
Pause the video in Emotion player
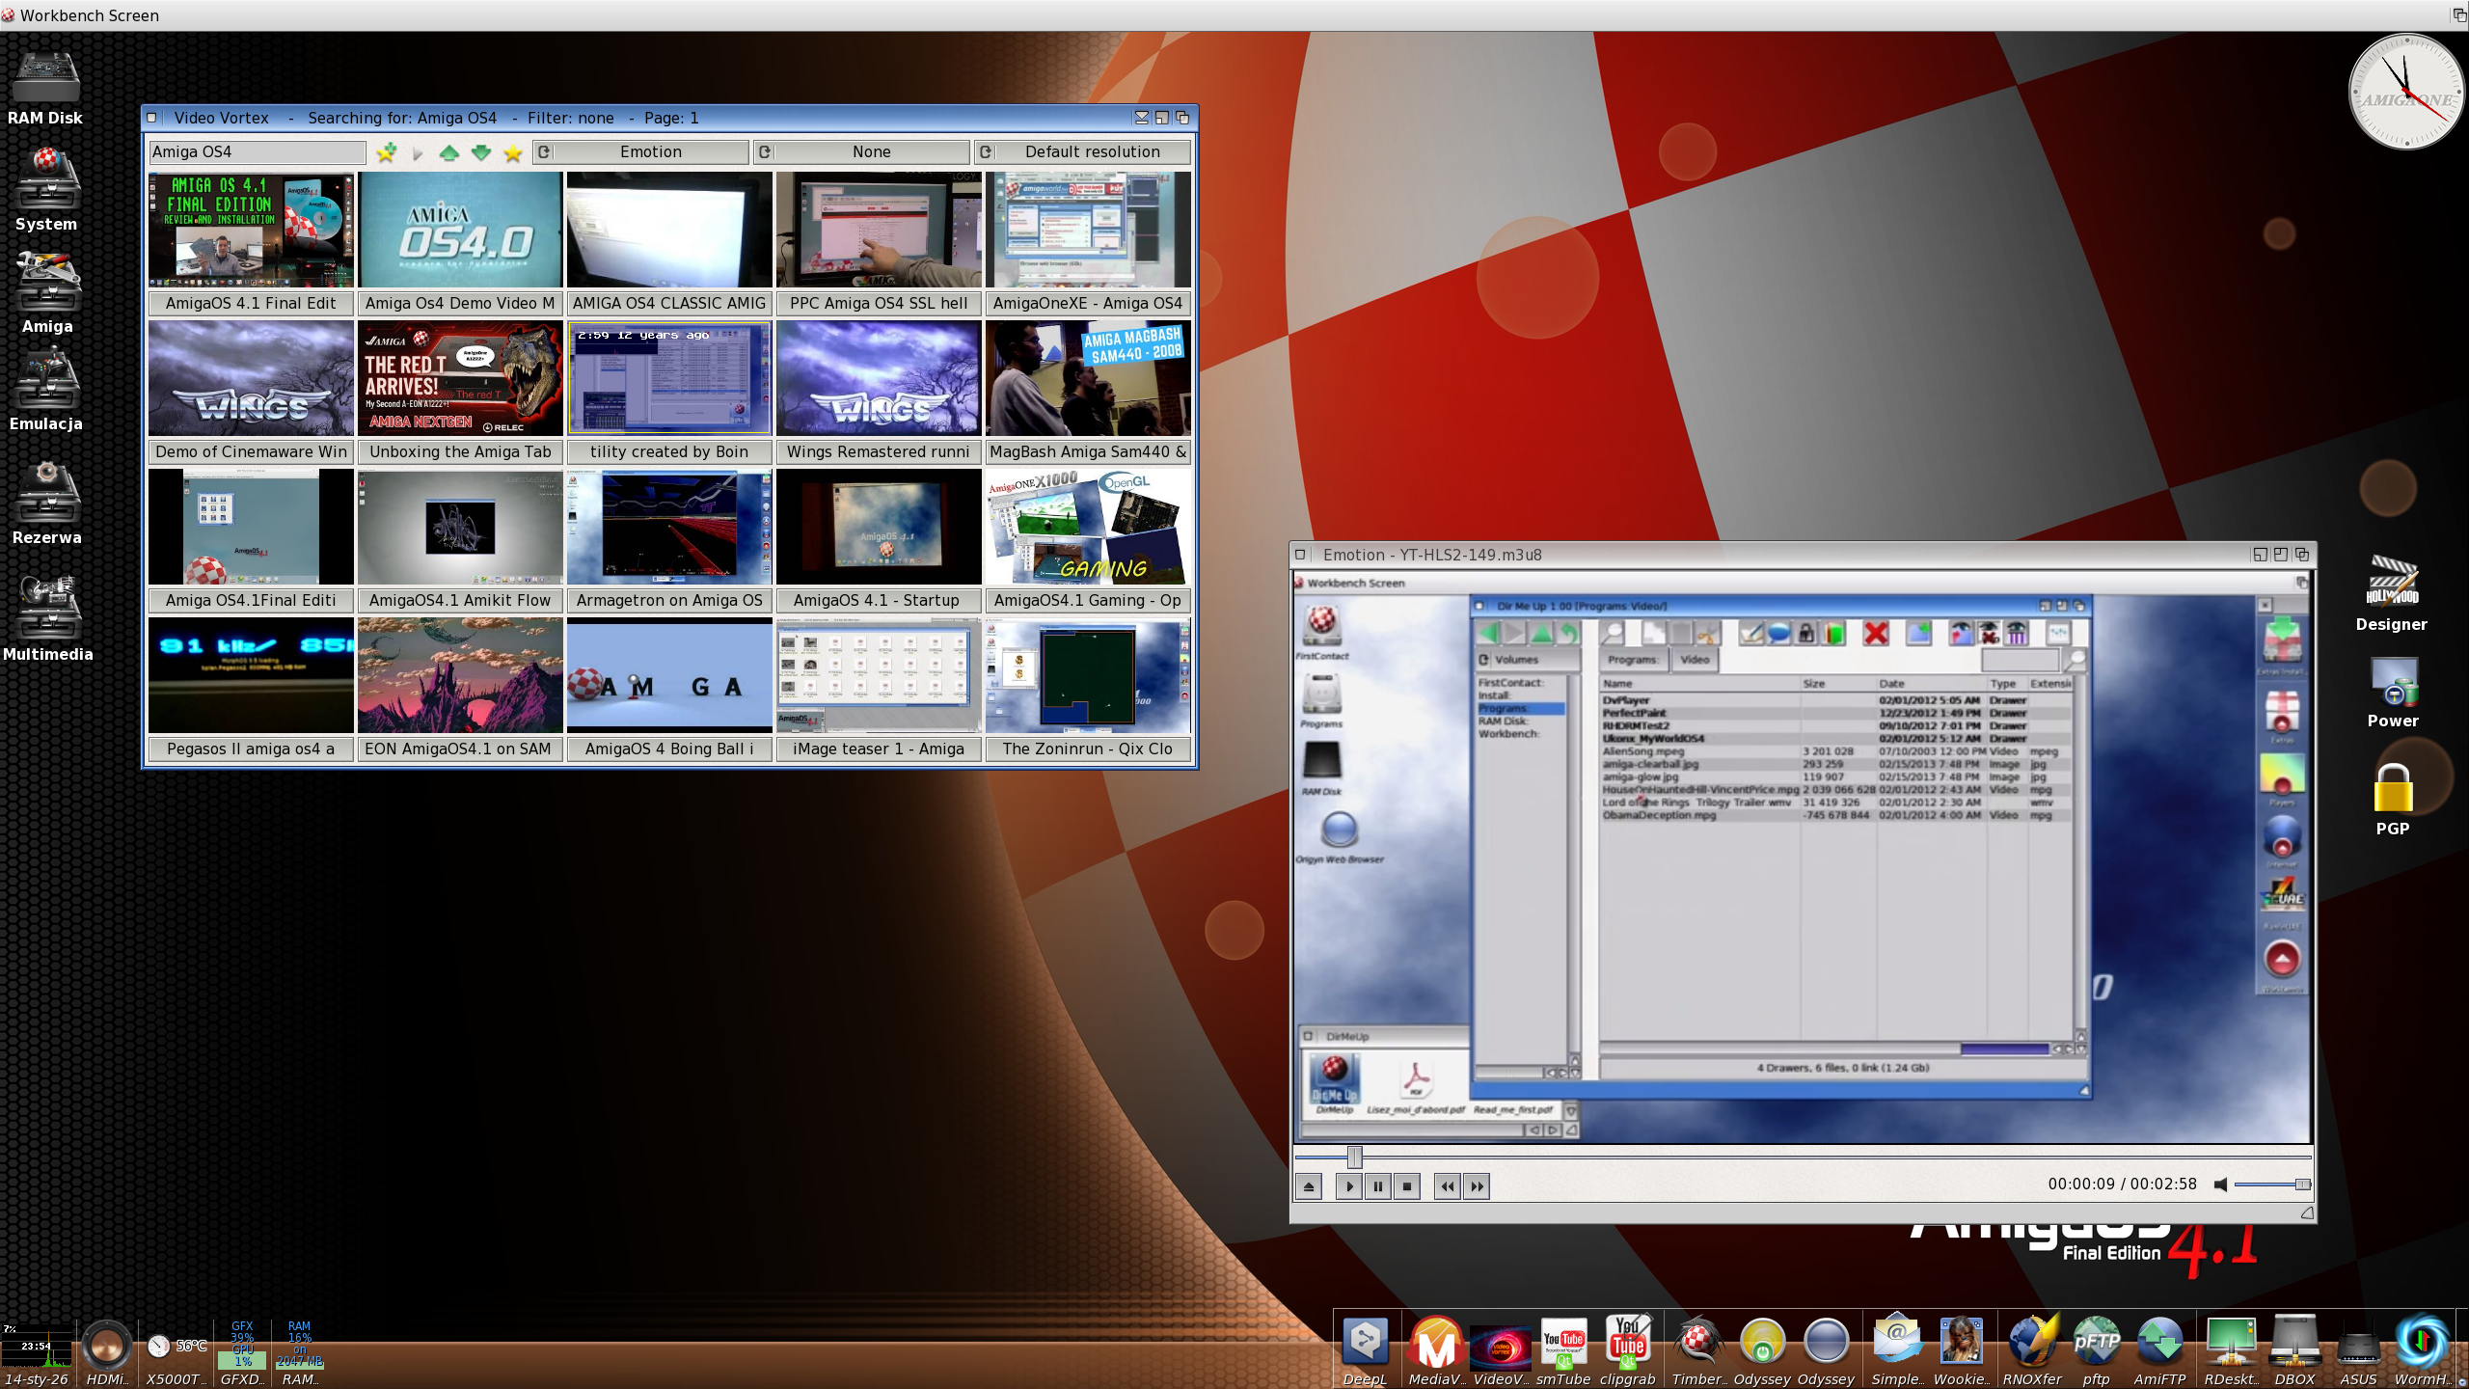pyautogui.click(x=1378, y=1185)
